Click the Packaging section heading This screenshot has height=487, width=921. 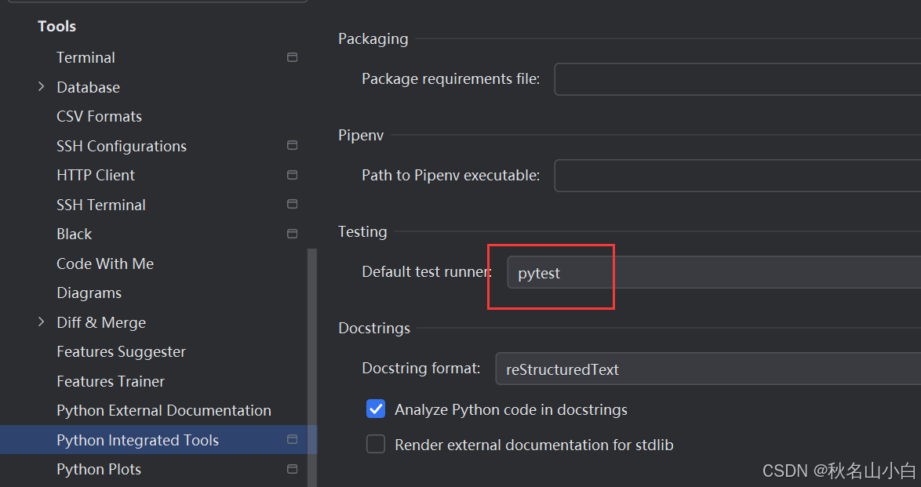[x=373, y=38]
